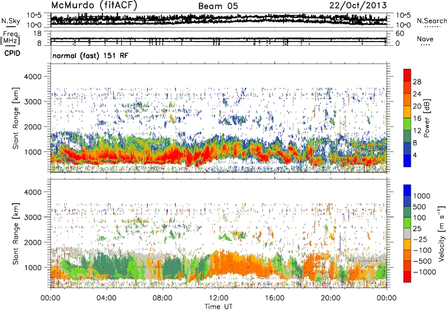Click the 'Beam 05' label
Image resolution: width=447 pixels, height=310 pixels.
[x=218, y=6]
